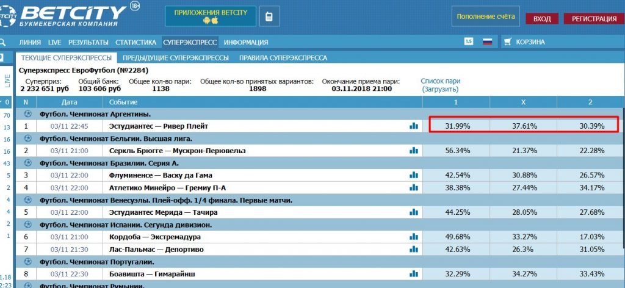The width and height of the screenshot is (625, 288).
Task: Open the Корзина cart icon
Action: pos(507,41)
